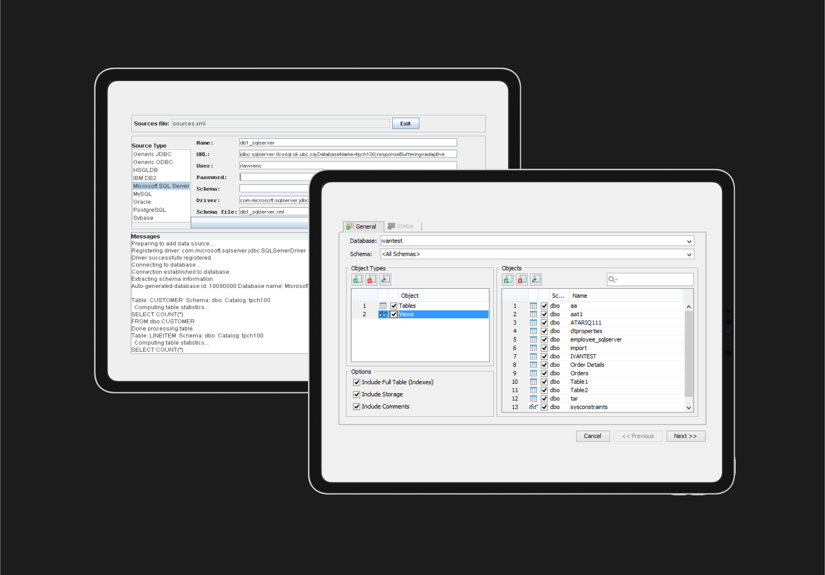The image size is (825, 575).
Task: Click invert selection icon in Object Types
Action: click(x=385, y=279)
